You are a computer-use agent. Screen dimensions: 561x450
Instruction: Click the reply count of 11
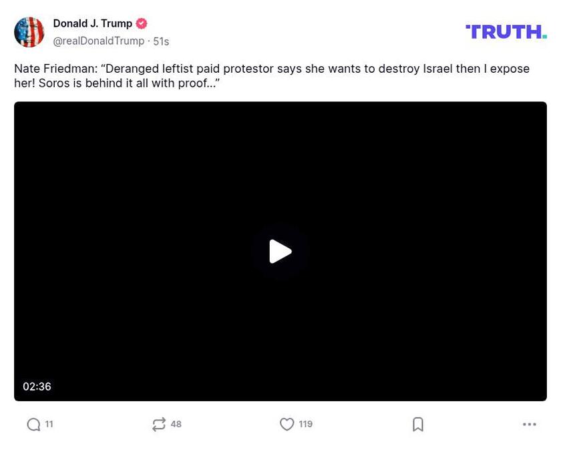click(49, 424)
